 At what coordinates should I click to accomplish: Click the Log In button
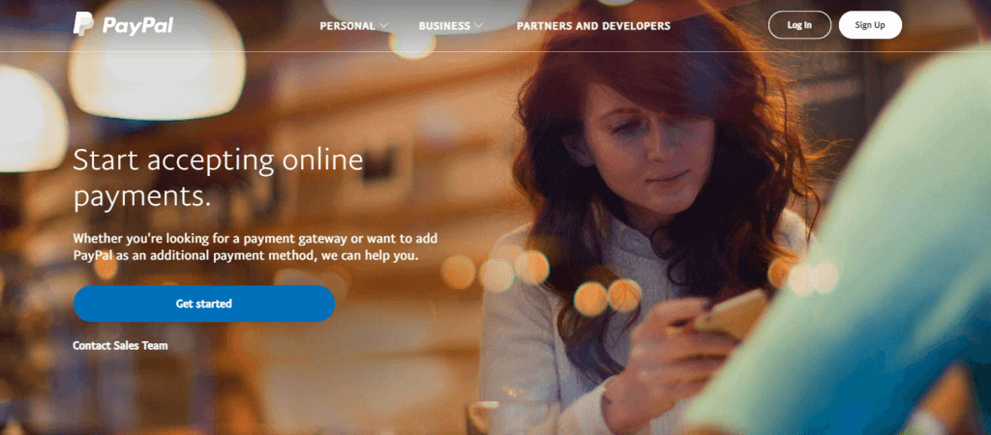[799, 25]
